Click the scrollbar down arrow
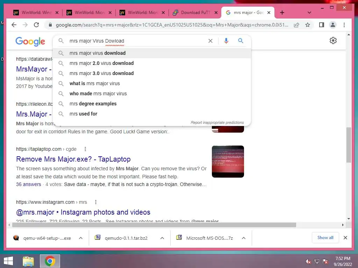Viewport: 358px width, 268px height. click(349, 219)
